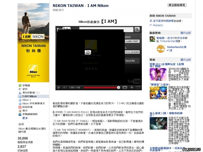203x152 pixels.
Task: Open the up-arrow menu in player controls
Action: click(125, 87)
